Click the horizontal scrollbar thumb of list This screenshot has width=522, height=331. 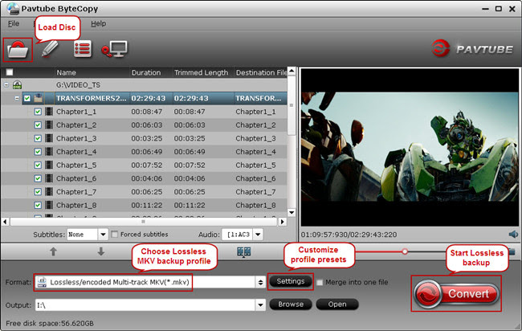tap(143, 222)
